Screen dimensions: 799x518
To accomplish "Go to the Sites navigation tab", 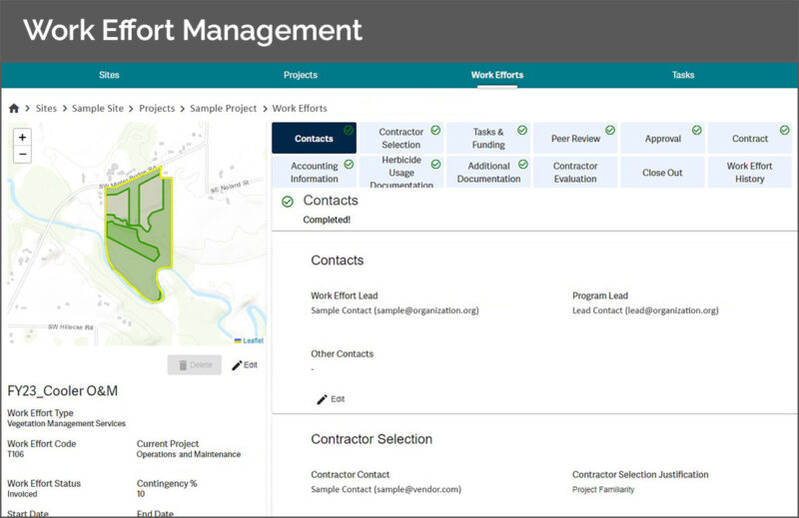I will 109,75.
